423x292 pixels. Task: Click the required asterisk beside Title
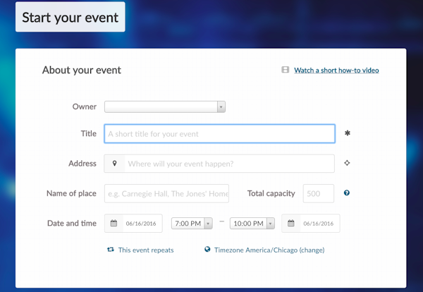347,133
